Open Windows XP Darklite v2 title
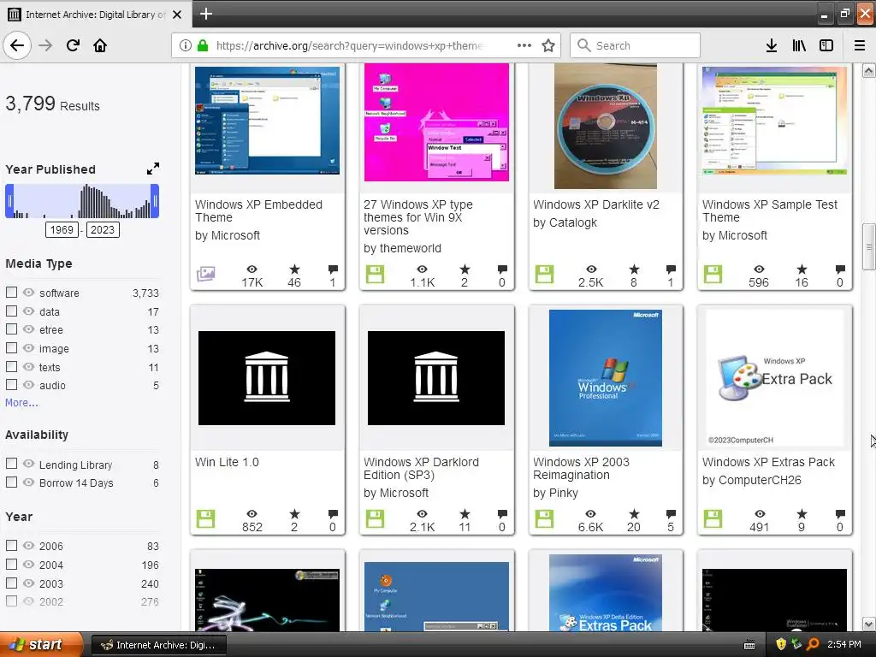Viewport: 876px width, 657px height. click(596, 204)
